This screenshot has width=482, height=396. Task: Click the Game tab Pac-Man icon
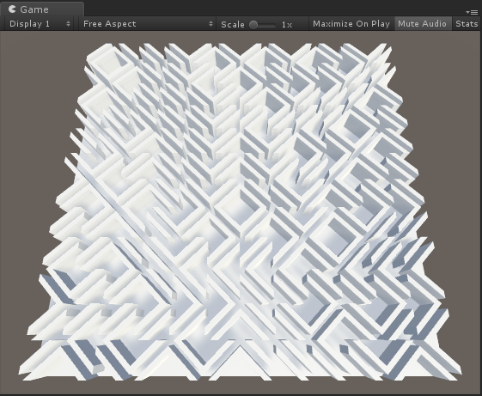(x=12, y=9)
